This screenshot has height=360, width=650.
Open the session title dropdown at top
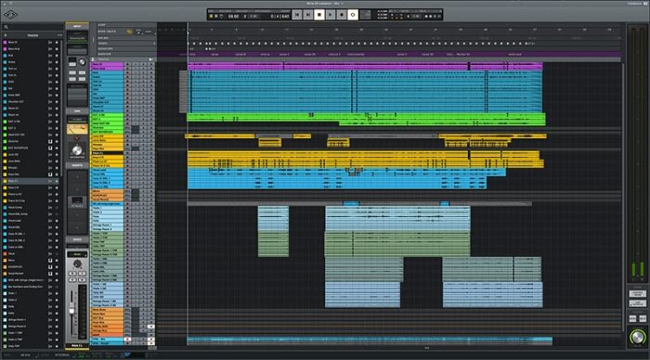(325, 4)
